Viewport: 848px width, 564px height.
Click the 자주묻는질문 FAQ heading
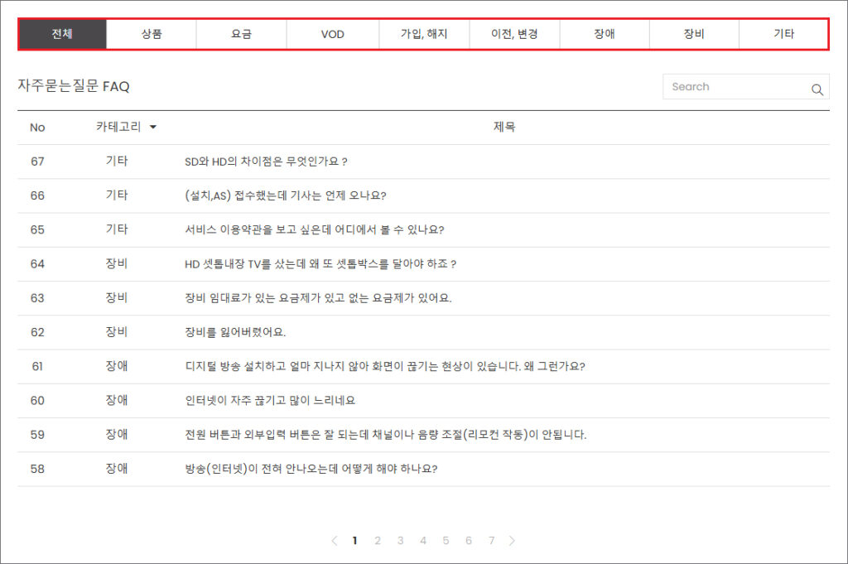coord(74,86)
